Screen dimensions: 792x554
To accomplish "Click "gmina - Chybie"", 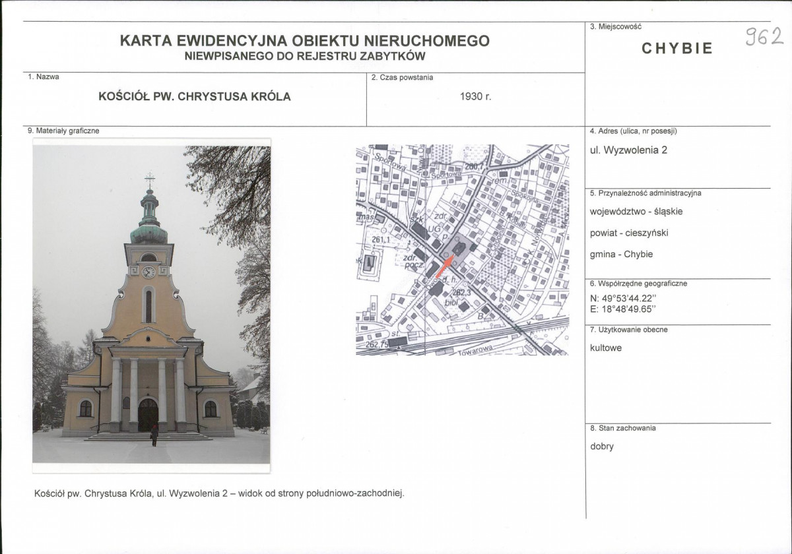I will [x=621, y=254].
